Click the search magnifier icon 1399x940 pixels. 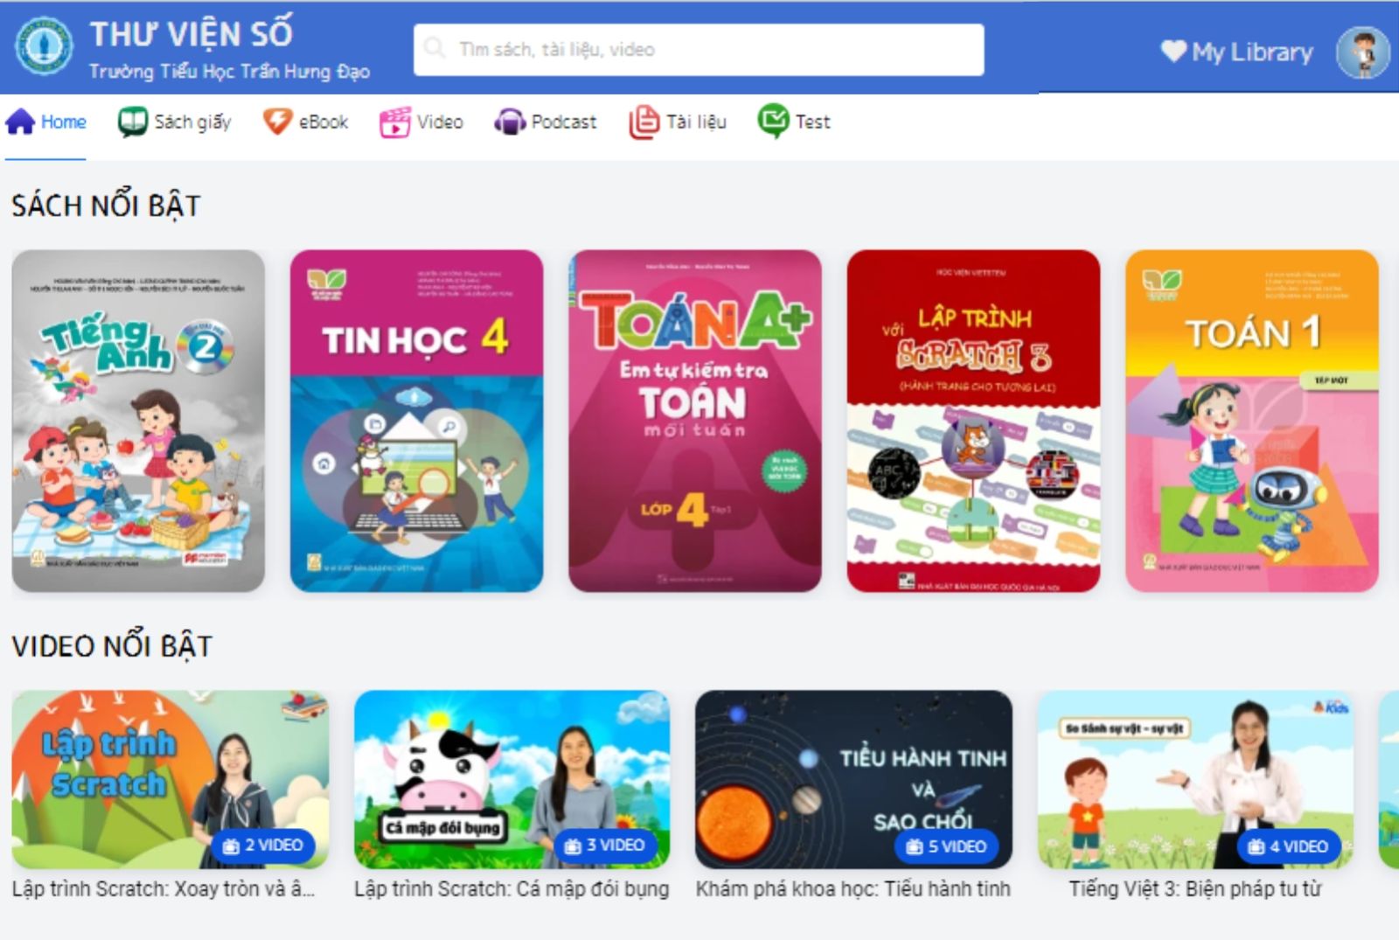click(435, 48)
